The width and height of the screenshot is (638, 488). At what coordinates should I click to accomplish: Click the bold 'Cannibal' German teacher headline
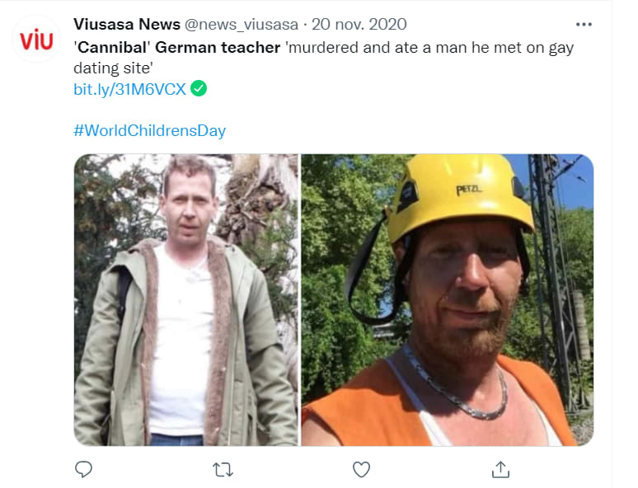tap(177, 48)
